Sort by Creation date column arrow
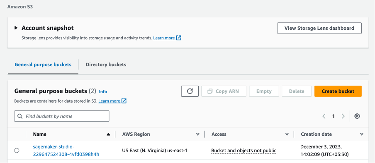Screen dimensions: 375x163 [362, 134]
